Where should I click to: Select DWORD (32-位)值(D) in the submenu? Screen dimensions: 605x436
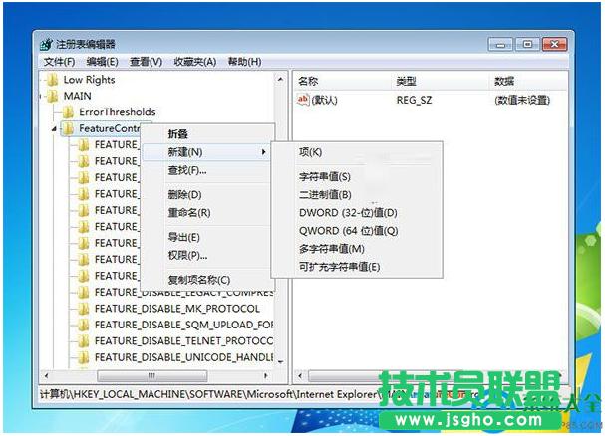tap(357, 213)
